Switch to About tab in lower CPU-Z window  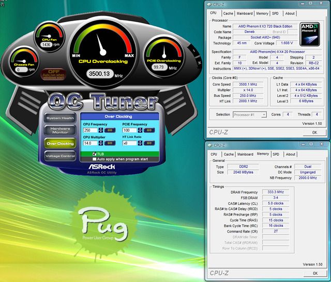pyautogui.click(x=291, y=154)
